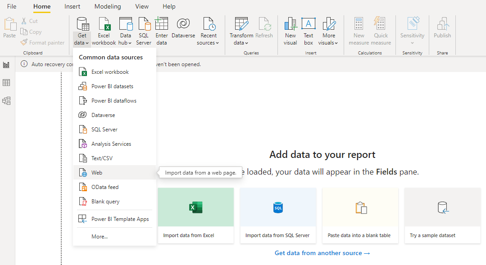Open the Try a sample dataset card
The height and width of the screenshot is (265, 486).
442,216
